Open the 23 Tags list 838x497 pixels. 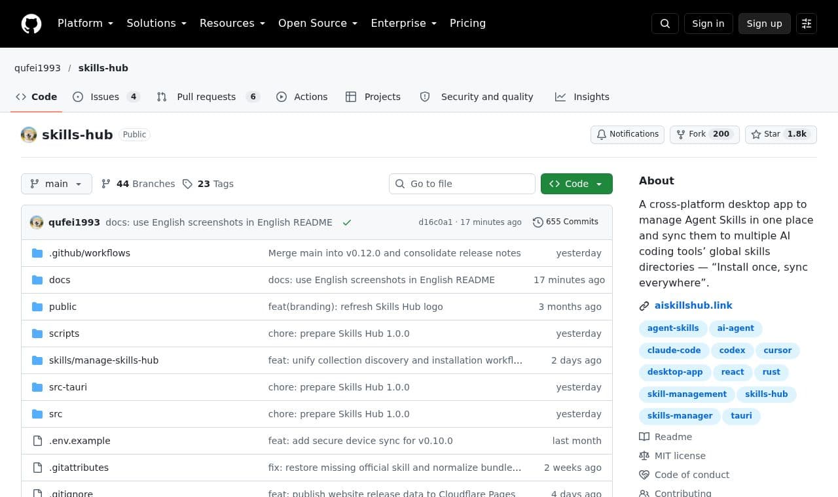coord(208,184)
